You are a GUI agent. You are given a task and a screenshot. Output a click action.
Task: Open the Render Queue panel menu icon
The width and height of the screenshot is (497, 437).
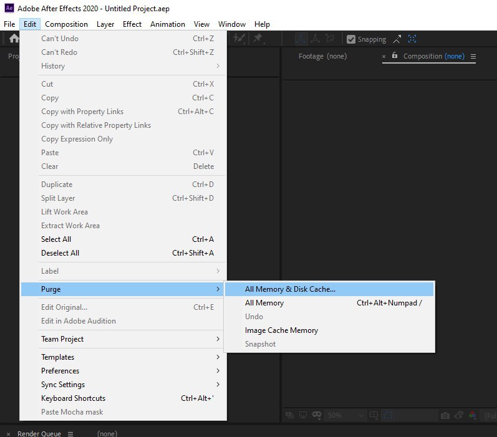click(x=70, y=433)
